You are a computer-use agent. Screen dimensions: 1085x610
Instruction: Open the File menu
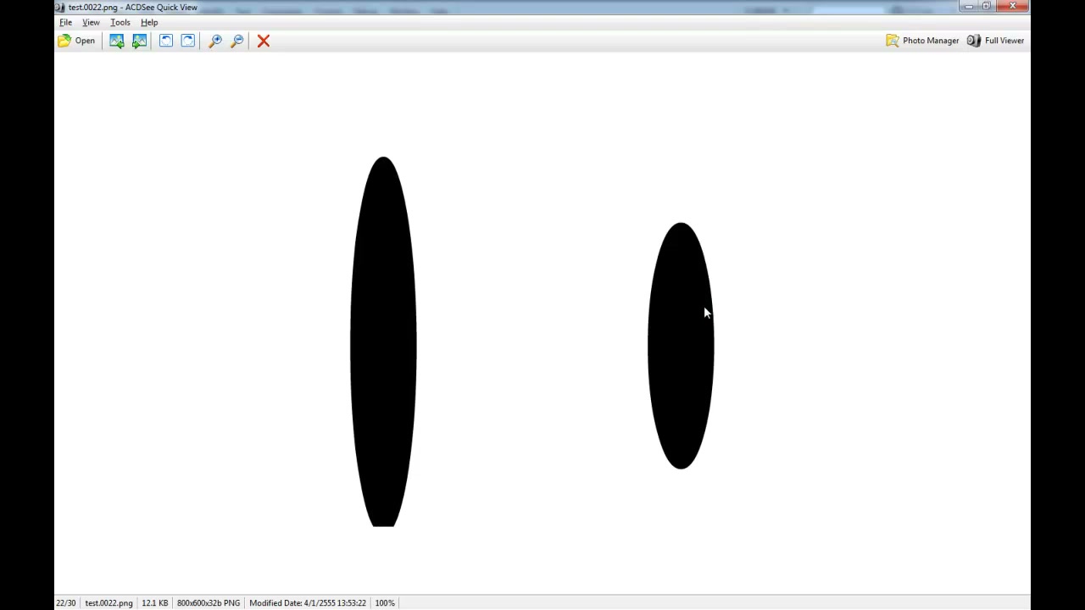coord(65,22)
